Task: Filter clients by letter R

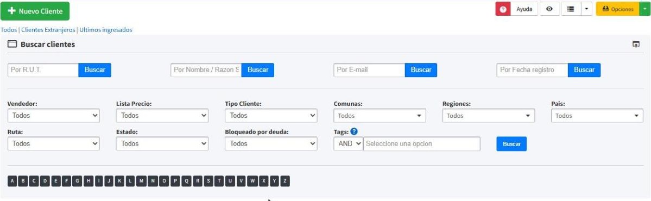Action: coord(198,181)
